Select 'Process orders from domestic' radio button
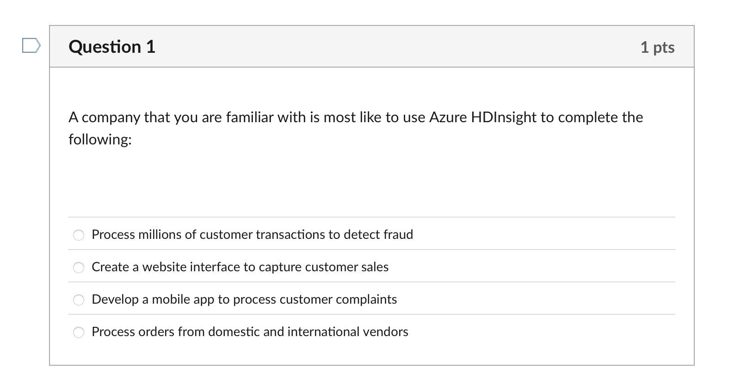Viewport: 753px width, 387px height. click(x=79, y=332)
